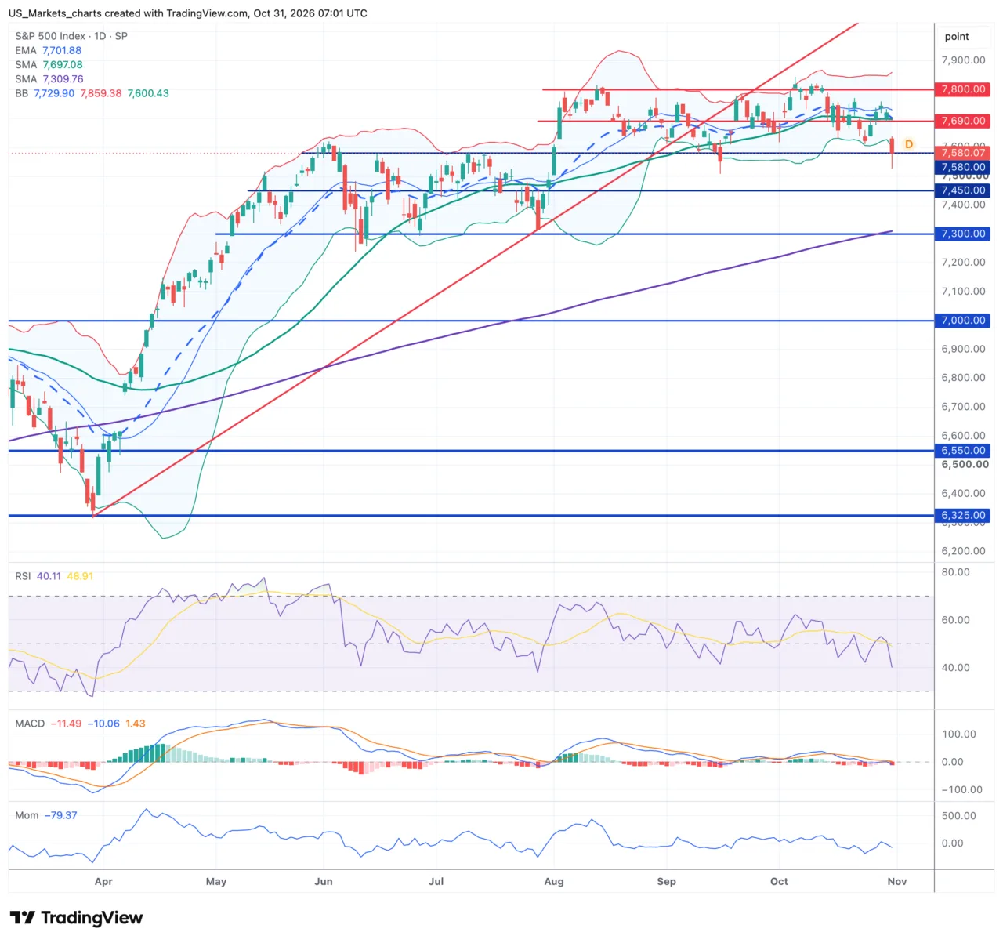Viewport: 1003px width, 943px height.
Task: Click the BB Bollinger Bands legend row
Action: pos(92,93)
